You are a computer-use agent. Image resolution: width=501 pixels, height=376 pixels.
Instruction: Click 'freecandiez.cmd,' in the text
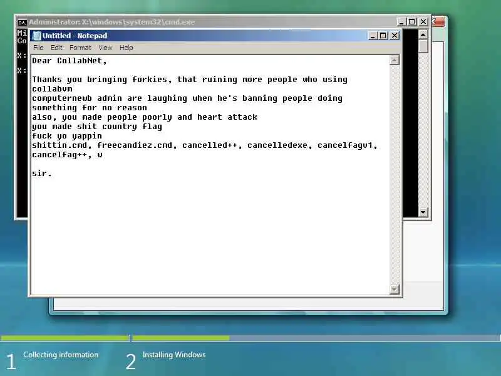click(x=137, y=145)
